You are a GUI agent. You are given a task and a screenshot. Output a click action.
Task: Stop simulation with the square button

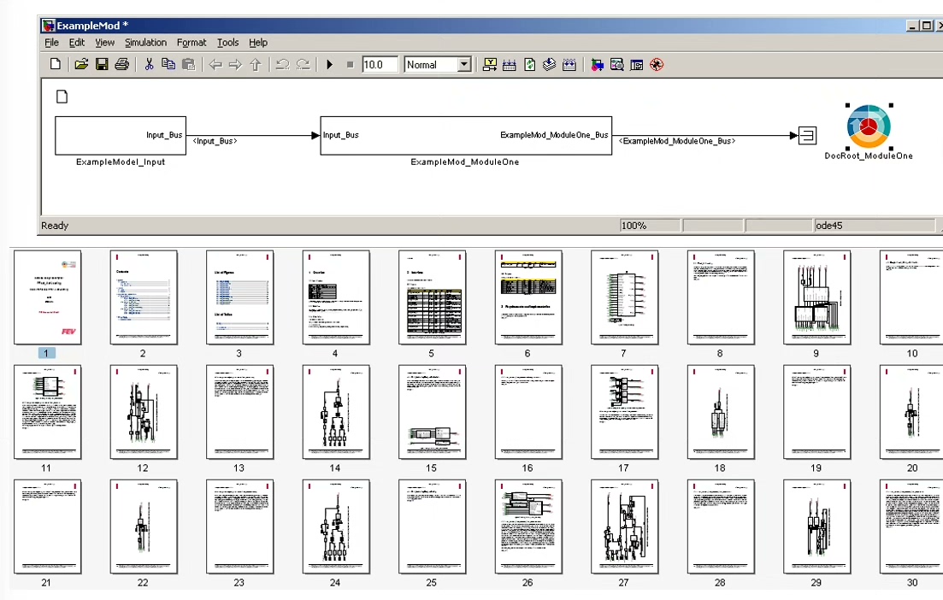pyautogui.click(x=350, y=64)
